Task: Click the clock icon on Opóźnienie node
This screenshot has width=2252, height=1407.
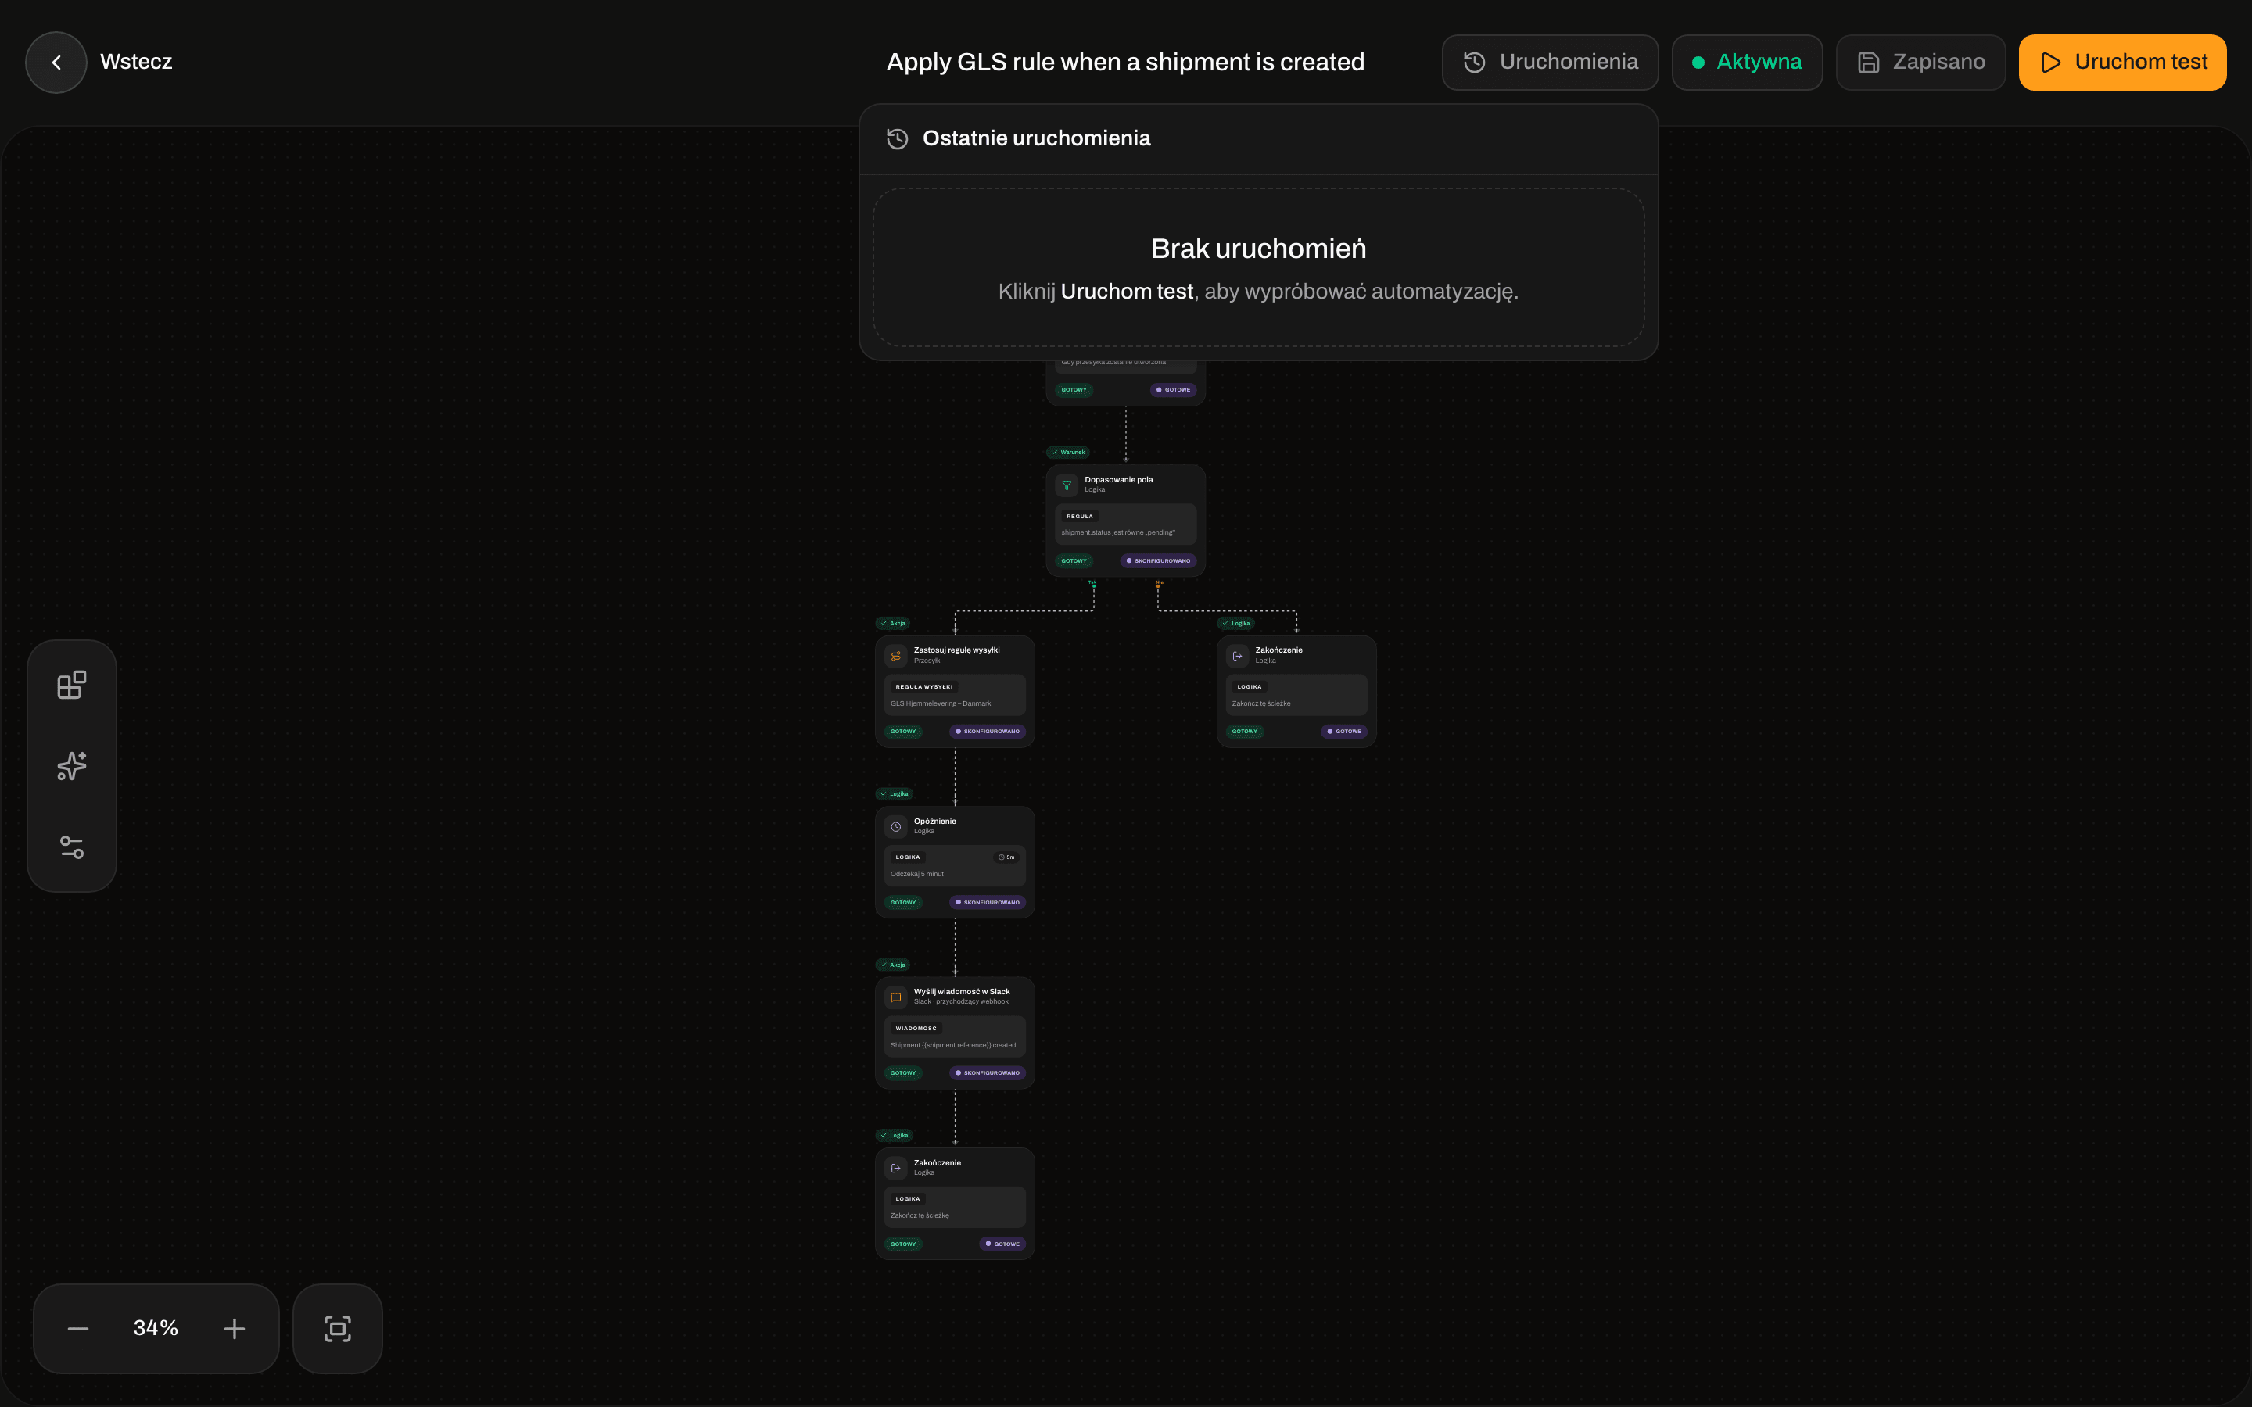Action: [x=895, y=826]
